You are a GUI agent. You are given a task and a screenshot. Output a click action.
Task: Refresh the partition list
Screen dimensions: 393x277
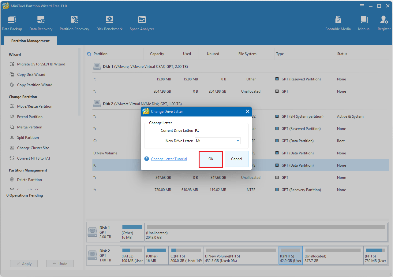(x=89, y=54)
